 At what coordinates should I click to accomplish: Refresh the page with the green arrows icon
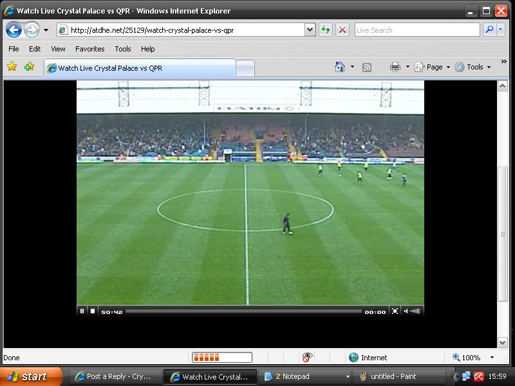point(326,30)
